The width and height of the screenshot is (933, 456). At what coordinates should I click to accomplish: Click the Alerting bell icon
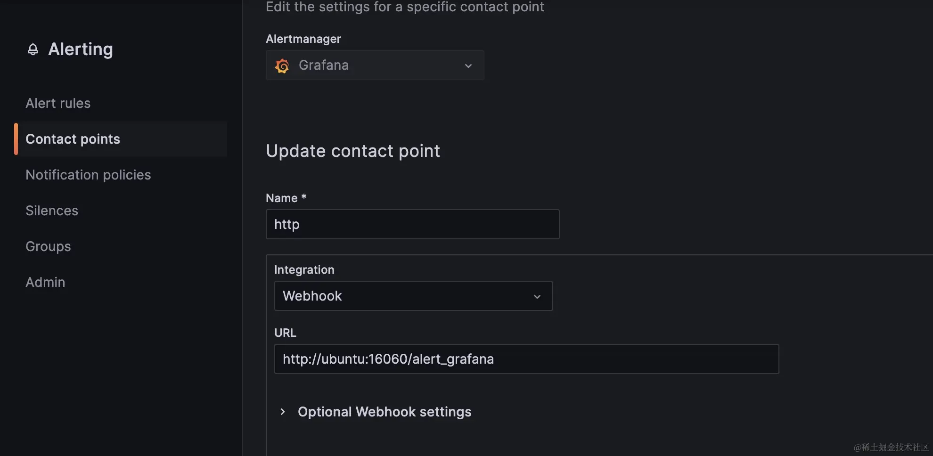coord(33,49)
